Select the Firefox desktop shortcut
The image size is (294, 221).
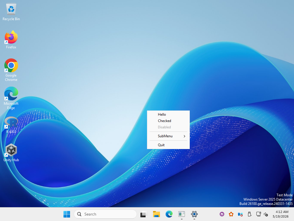11,40
